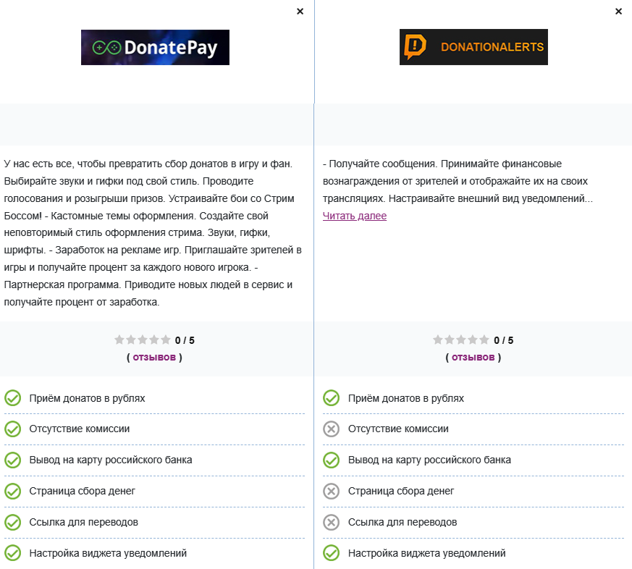Click the DonationAlerts logo banner
This screenshot has width=632, height=569.
coord(473,47)
